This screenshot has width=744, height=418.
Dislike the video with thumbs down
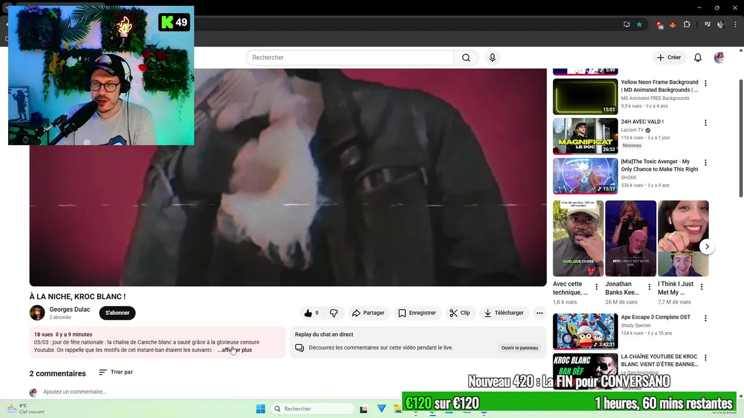coord(334,313)
